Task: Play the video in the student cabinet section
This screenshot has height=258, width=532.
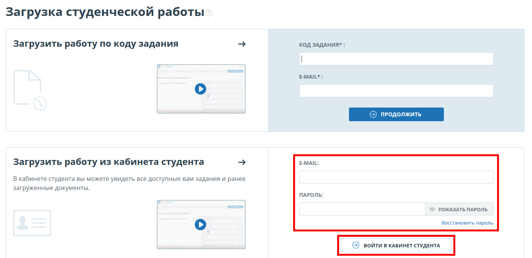Action: coord(200,225)
